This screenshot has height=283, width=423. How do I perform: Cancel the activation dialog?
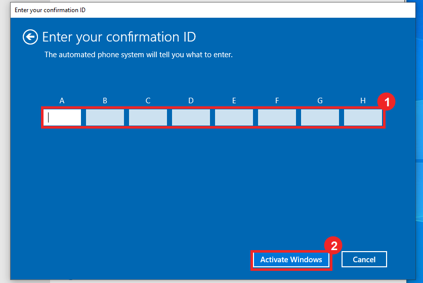tap(364, 260)
